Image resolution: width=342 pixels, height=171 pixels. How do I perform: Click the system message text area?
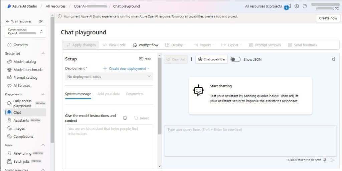tap(109, 146)
